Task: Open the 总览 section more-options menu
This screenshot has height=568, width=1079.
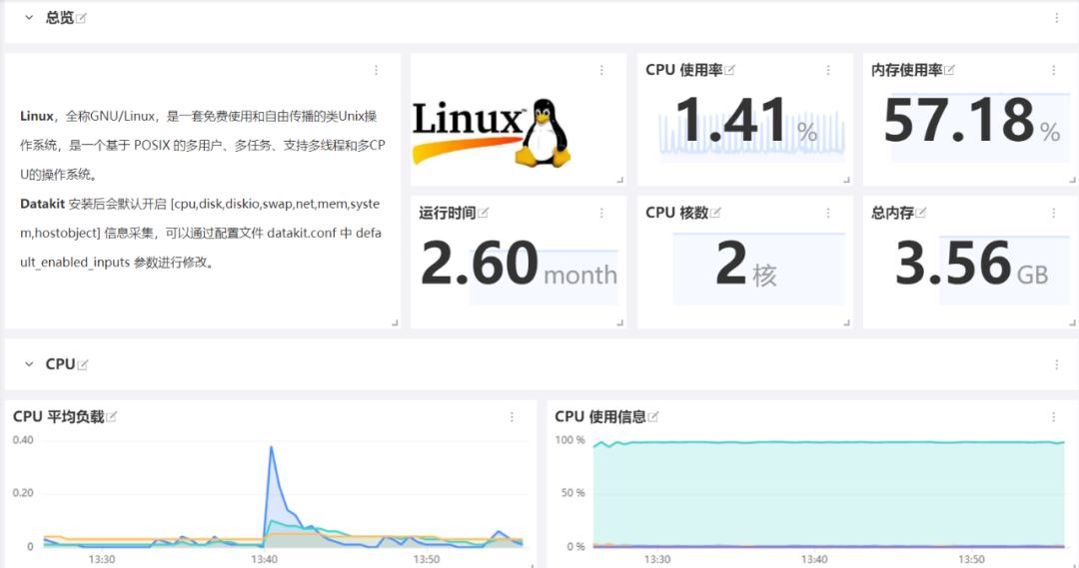Action: 1057,18
